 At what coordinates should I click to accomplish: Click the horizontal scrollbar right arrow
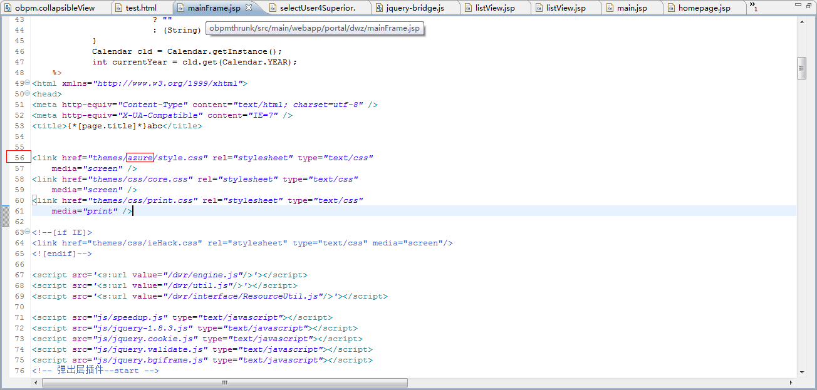(792, 382)
